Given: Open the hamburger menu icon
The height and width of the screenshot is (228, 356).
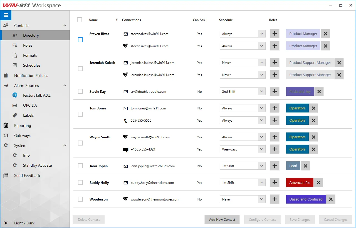Looking at the screenshot, I should coord(6,15).
